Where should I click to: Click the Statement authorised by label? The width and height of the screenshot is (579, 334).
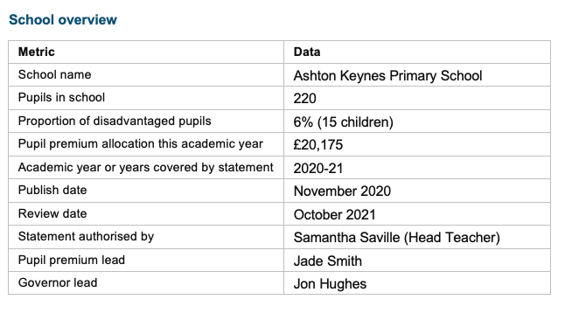tap(86, 237)
